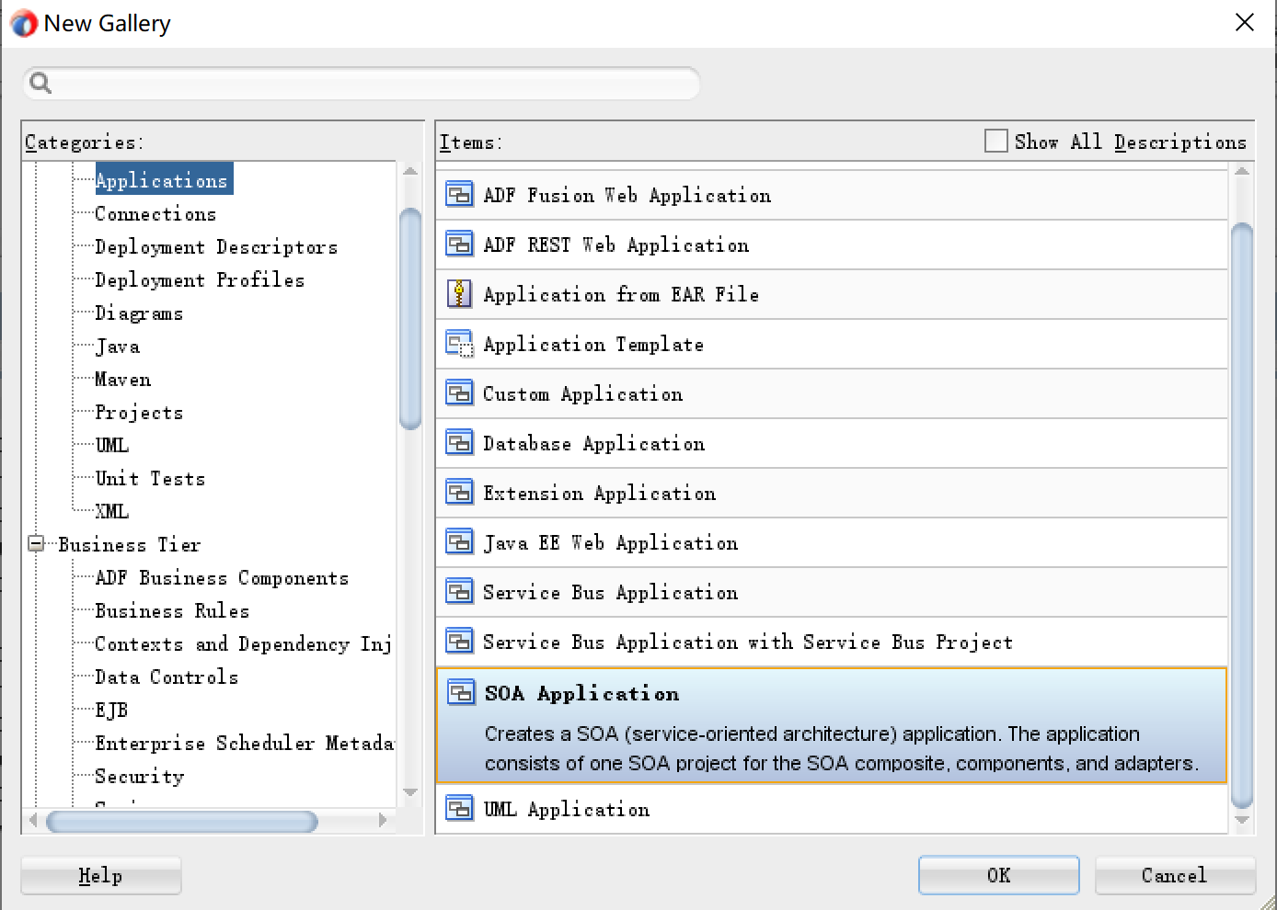Click Categories scroll right arrow
Image resolution: width=1277 pixels, height=910 pixels.
click(384, 820)
